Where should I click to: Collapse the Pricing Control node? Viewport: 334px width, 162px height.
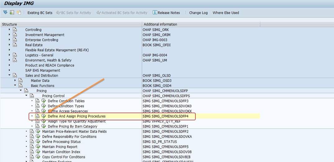(x=26, y=96)
